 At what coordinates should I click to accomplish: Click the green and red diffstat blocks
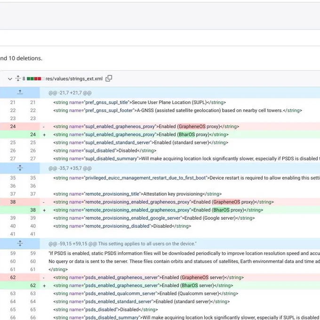35,79
